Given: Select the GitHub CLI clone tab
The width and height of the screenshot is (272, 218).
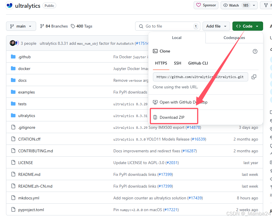Looking at the screenshot, I should (x=198, y=63).
